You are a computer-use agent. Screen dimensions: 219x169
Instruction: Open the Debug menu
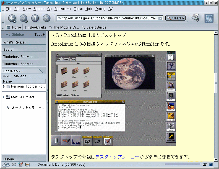click(x=100, y=9)
